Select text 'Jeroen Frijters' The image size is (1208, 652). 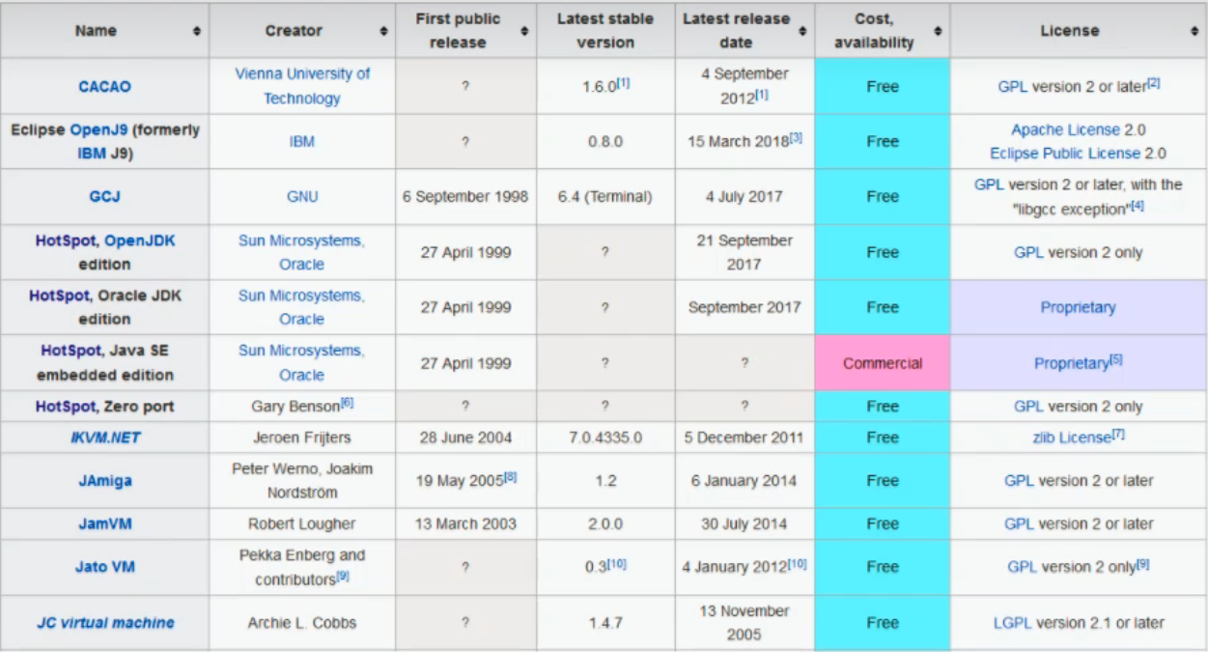click(x=301, y=438)
